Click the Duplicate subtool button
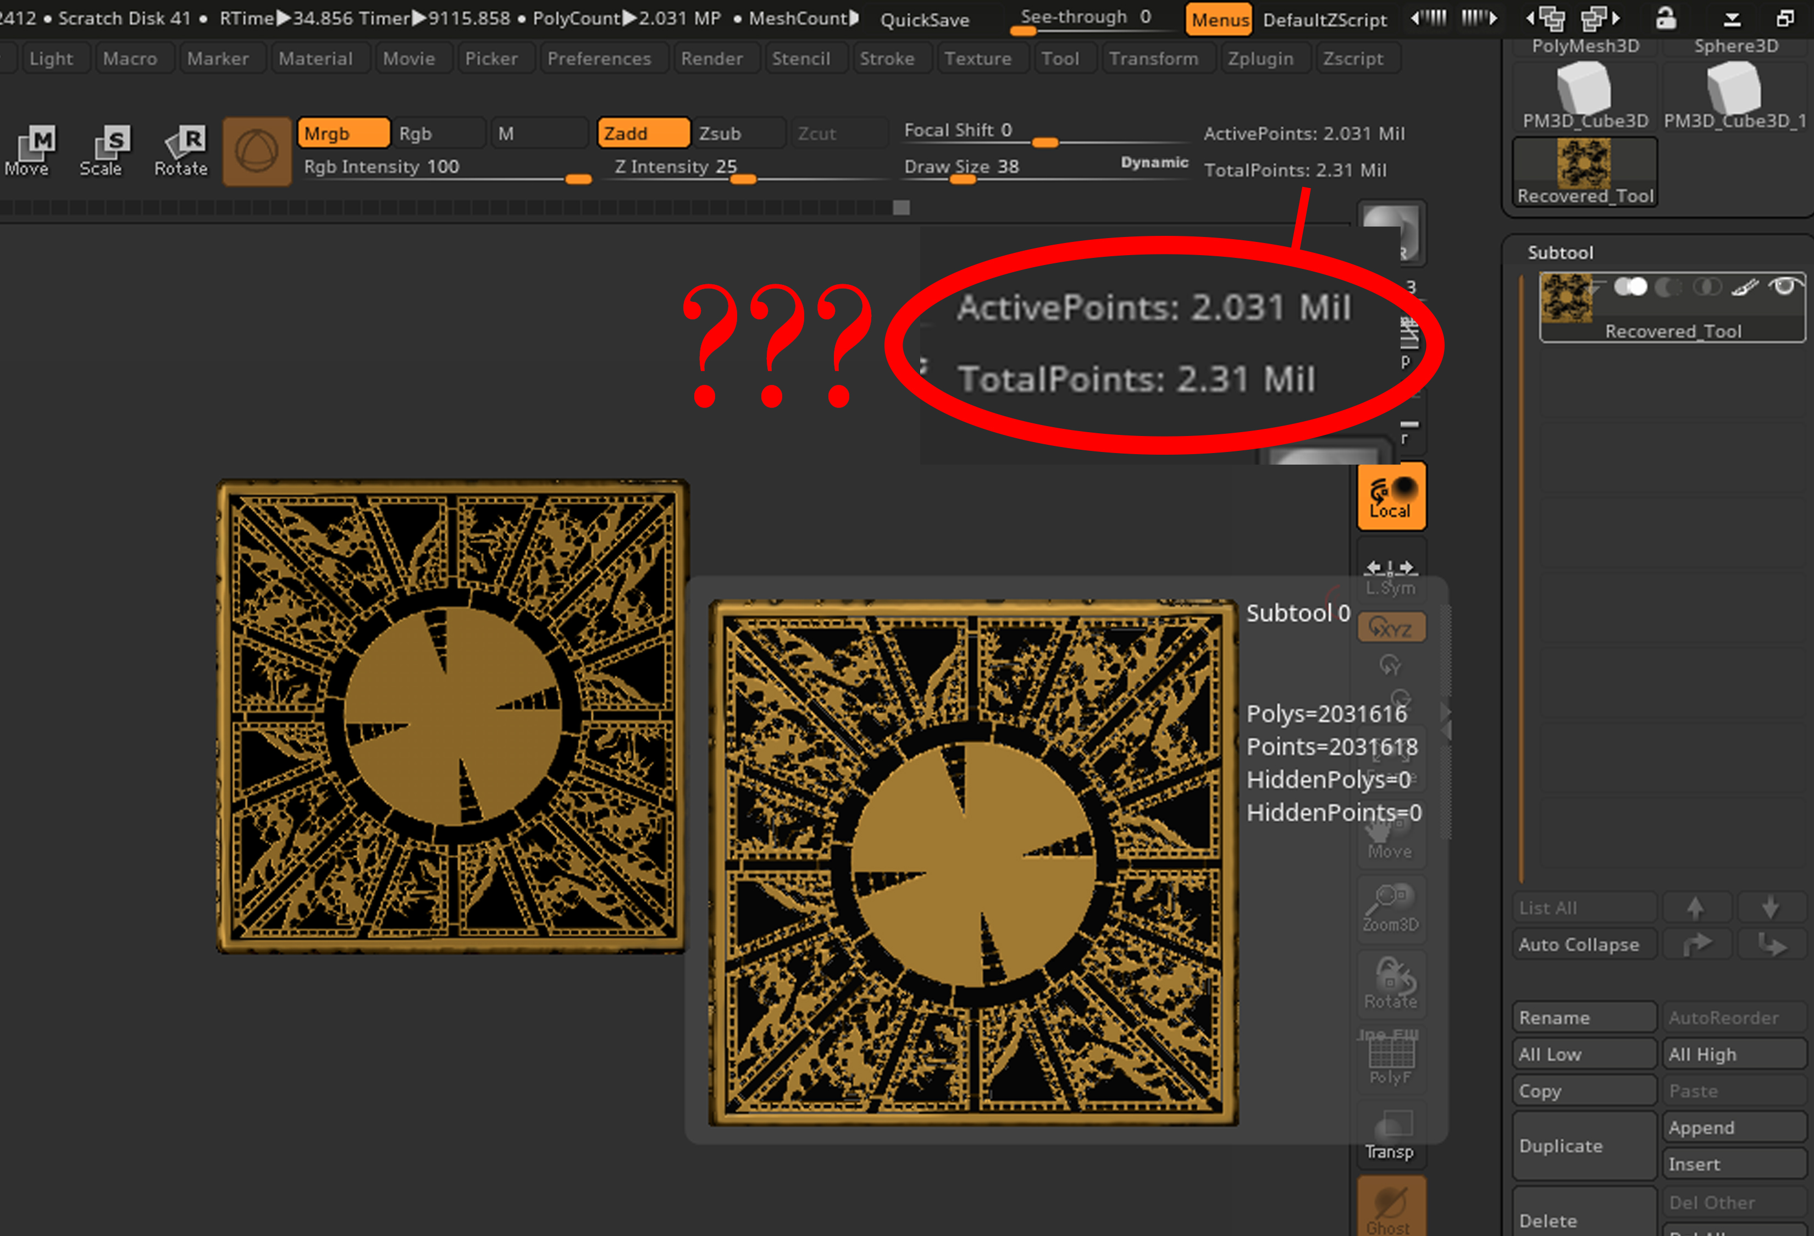This screenshot has width=1814, height=1236. (x=1584, y=1145)
